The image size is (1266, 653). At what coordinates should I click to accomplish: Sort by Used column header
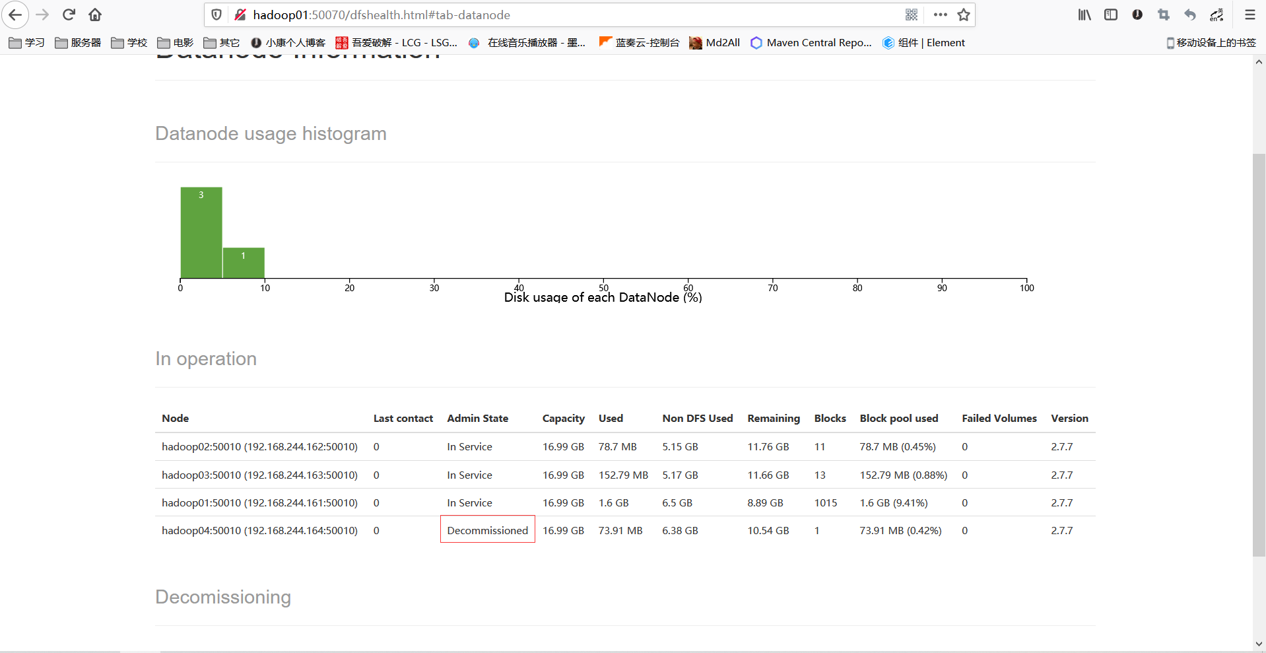(611, 419)
